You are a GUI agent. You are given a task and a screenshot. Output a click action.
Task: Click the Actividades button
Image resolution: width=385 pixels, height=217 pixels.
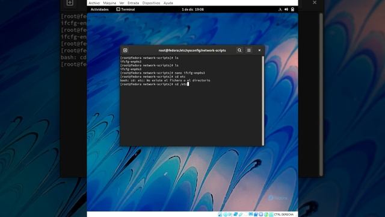tap(99, 10)
